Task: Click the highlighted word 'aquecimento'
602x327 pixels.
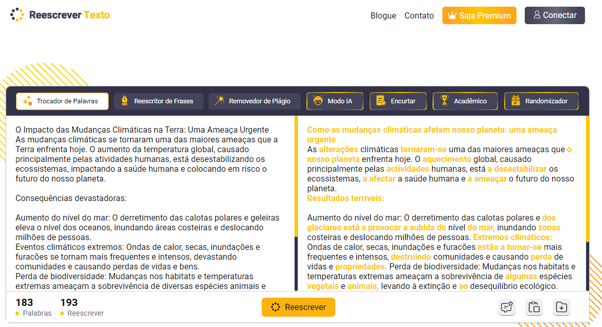Action: 446,159
